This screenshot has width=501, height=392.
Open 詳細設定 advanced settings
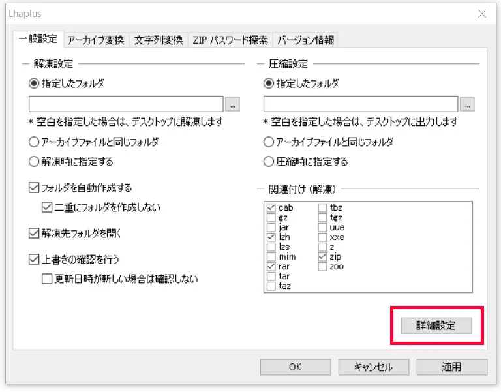[436, 325]
